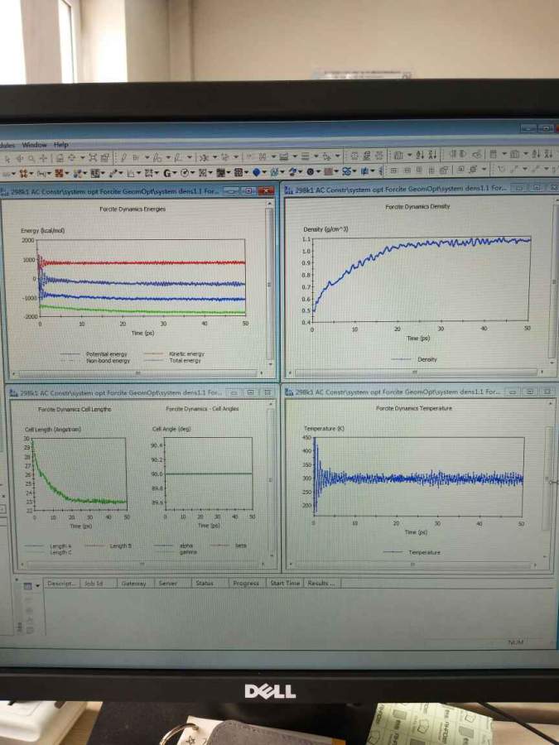Viewport: 559px width, 745px height.
Task: Click the Density chart horizontal scrollbar
Action: pyautogui.click(x=416, y=372)
